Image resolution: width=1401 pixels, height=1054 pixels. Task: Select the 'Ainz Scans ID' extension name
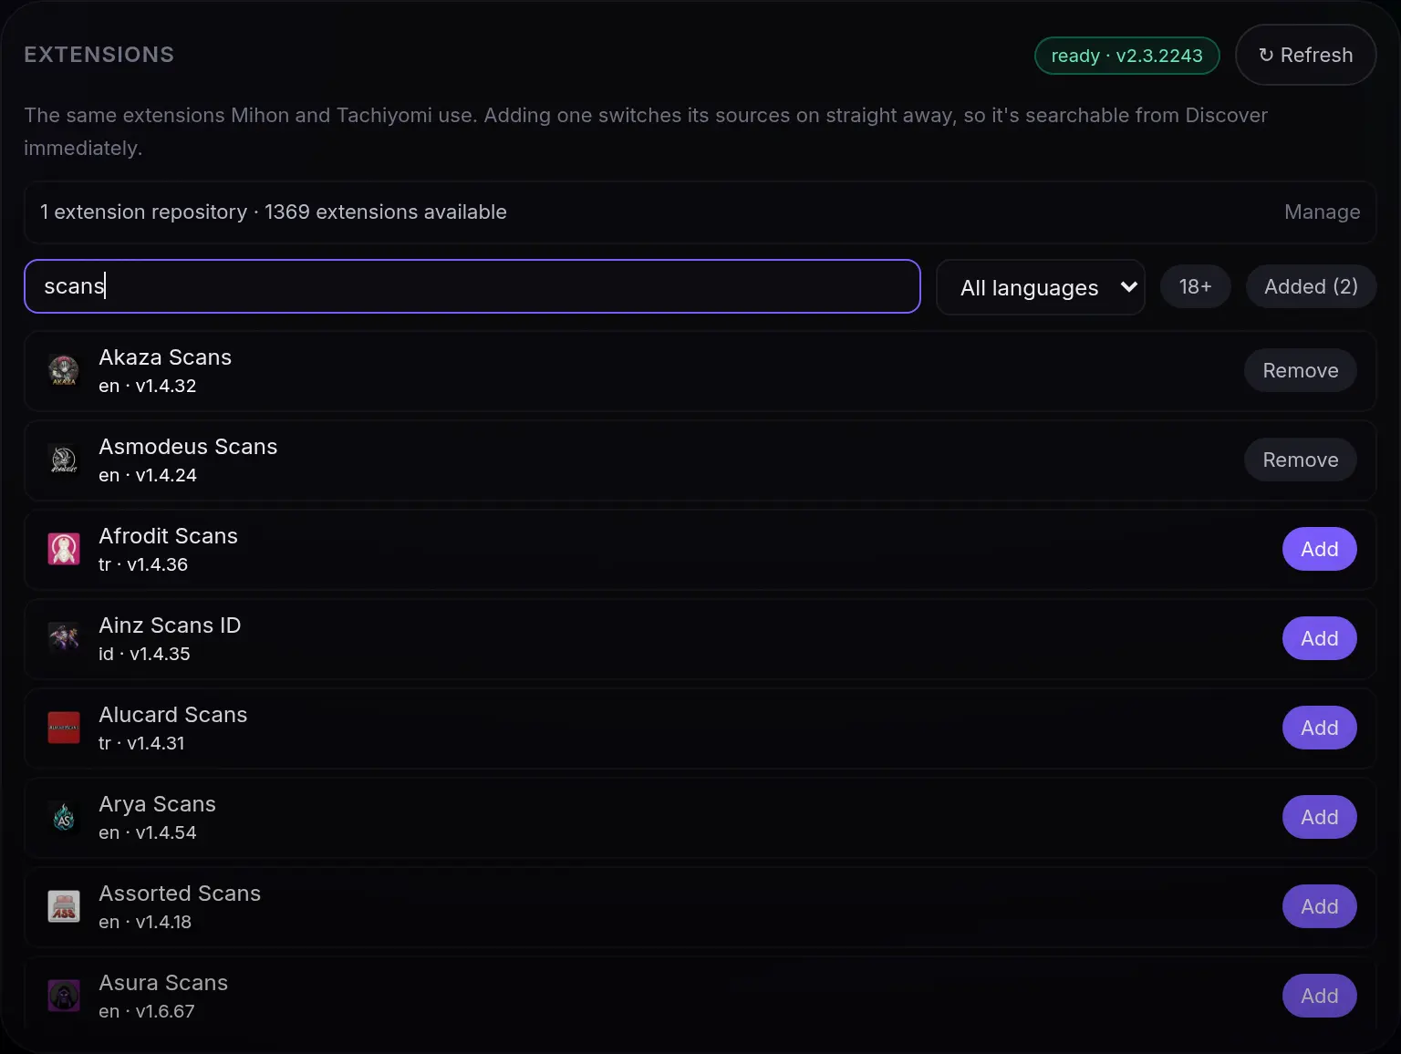coord(170,625)
